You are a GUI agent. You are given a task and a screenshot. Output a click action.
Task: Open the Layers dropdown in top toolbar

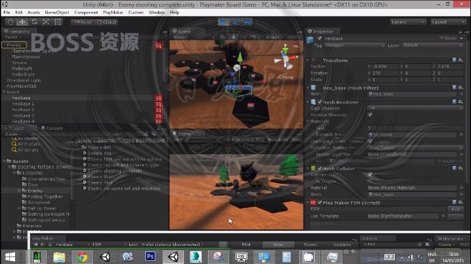(x=408, y=22)
